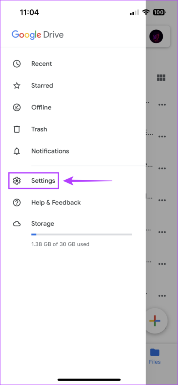Tap the Storage cloud icon

(16, 224)
